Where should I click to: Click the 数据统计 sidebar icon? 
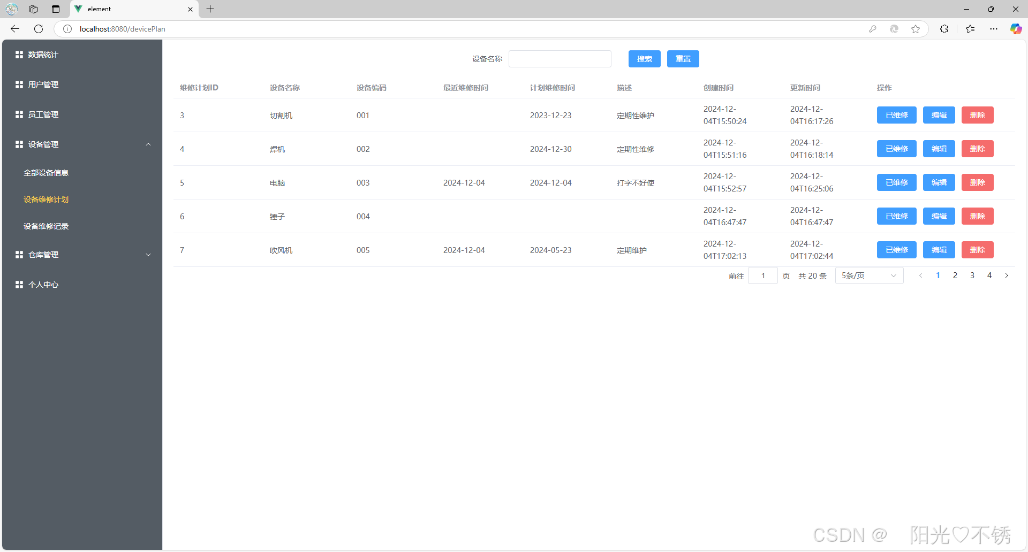coord(19,54)
